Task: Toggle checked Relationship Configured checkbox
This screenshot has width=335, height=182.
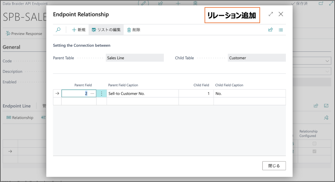Action: click(x=314, y=151)
